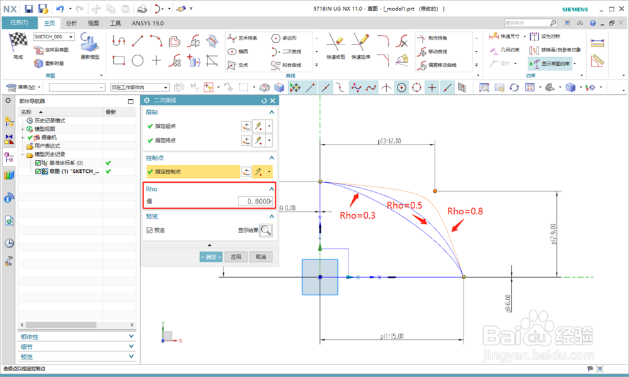Click the Finish sketch checkered flag

(18, 41)
